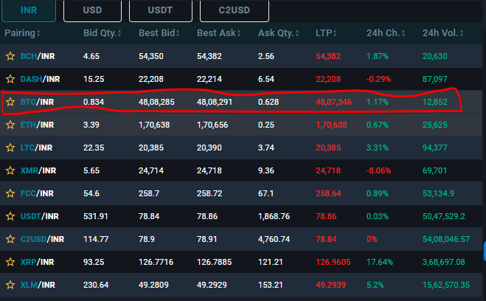The width and height of the screenshot is (486, 301).
Task: Click the XRP/INR star icon
Action: 10,262
